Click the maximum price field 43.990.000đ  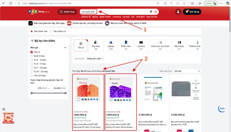[x=58, y=88]
